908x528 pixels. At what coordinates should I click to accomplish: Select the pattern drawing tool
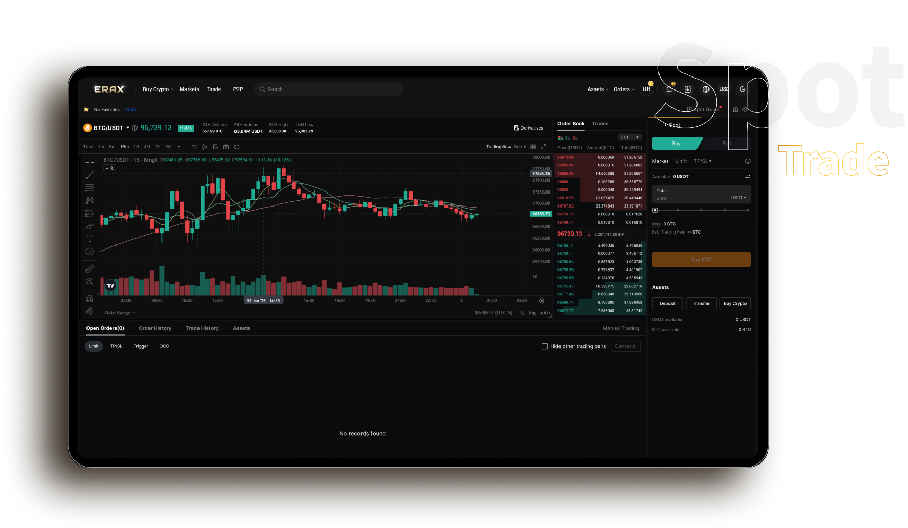(x=90, y=200)
